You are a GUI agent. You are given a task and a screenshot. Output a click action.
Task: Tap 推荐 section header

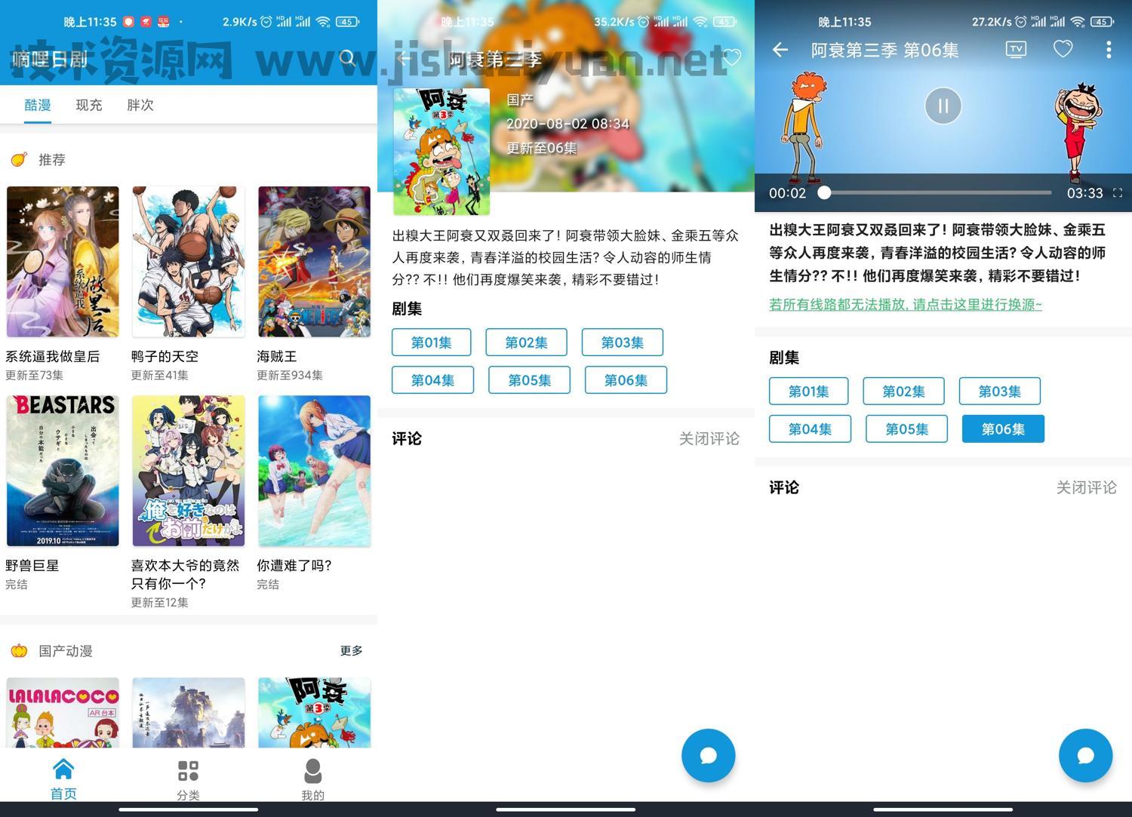(x=52, y=159)
